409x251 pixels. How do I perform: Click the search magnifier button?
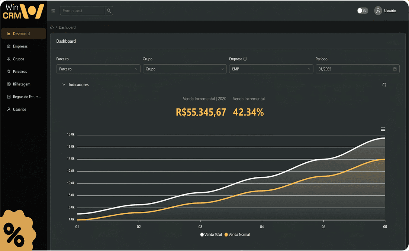click(109, 11)
